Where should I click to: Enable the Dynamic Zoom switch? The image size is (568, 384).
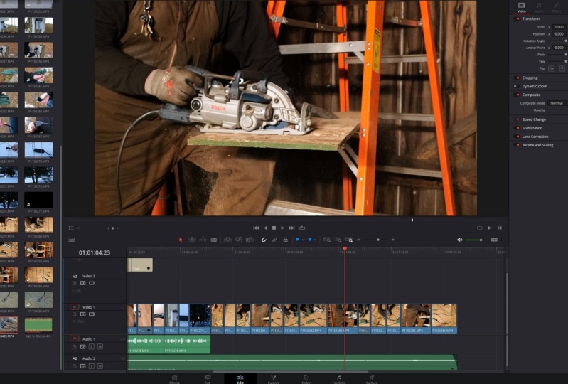tap(516, 86)
